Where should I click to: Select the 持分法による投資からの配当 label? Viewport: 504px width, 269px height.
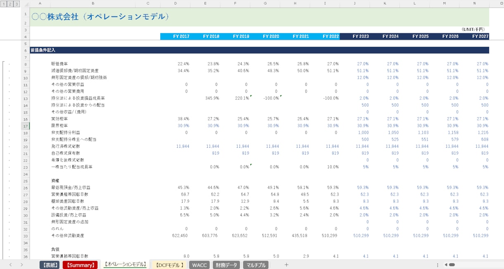coord(78,105)
